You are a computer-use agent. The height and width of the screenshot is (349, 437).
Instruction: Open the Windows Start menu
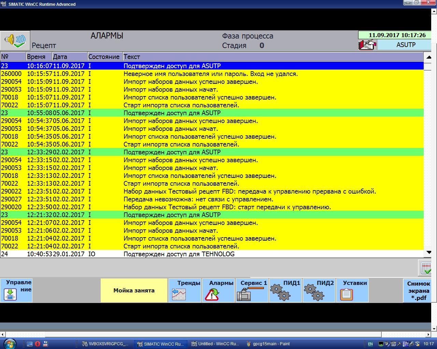9,344
